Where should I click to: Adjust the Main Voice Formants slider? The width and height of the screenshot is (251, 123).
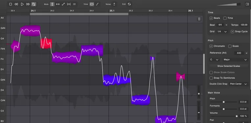[223, 109]
